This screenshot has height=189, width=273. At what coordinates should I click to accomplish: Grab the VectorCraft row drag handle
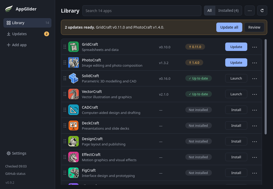click(65, 94)
